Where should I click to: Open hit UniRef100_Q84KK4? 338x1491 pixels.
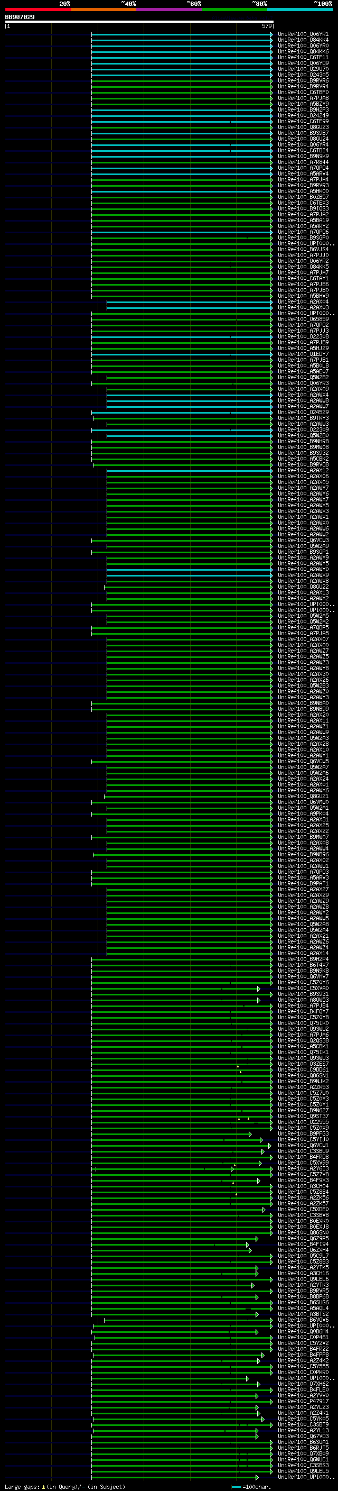[x=303, y=40]
